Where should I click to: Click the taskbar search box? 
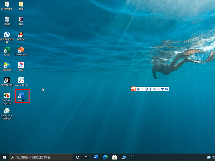point(41,157)
